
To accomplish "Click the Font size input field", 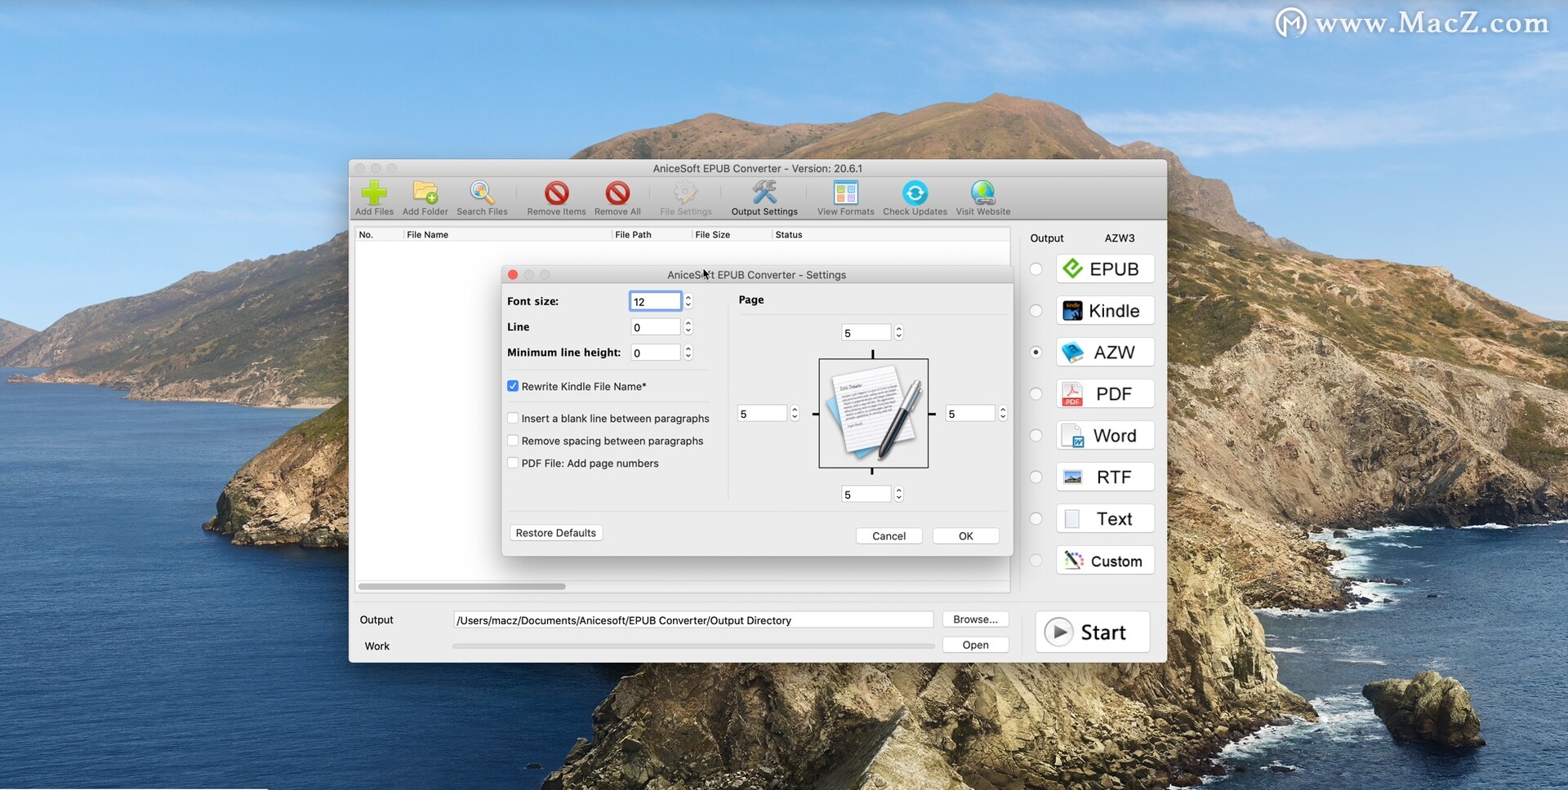I will click(x=655, y=301).
